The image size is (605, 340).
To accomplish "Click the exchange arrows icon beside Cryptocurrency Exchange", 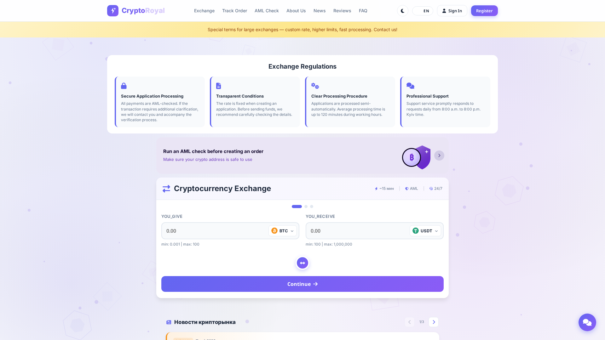I will [x=166, y=189].
